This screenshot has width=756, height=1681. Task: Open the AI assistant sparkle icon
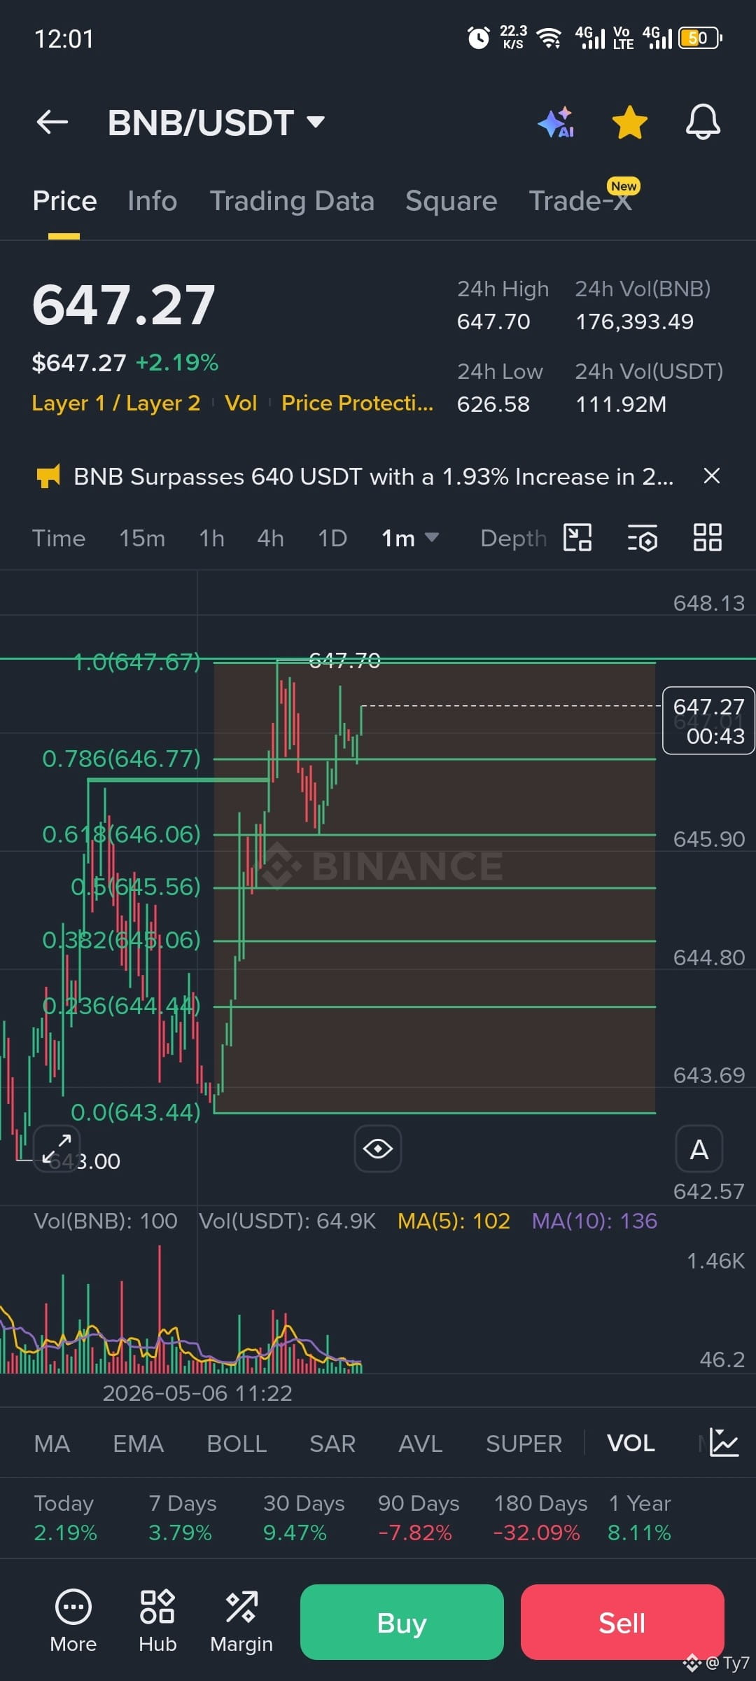(556, 123)
